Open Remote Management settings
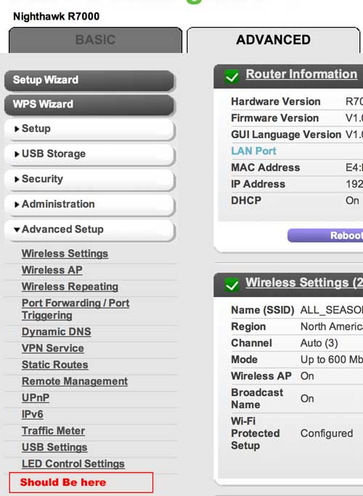 click(x=75, y=381)
